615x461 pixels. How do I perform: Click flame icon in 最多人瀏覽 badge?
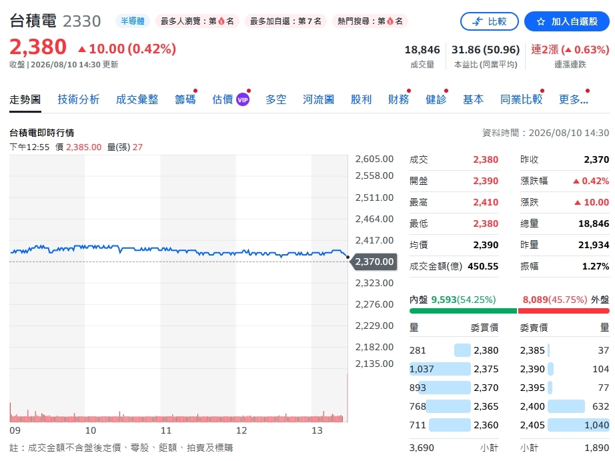coord(221,21)
